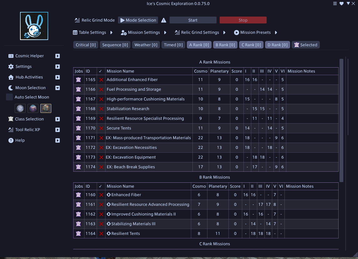Open the Selected tab
This screenshot has height=259, width=358.
point(306,45)
